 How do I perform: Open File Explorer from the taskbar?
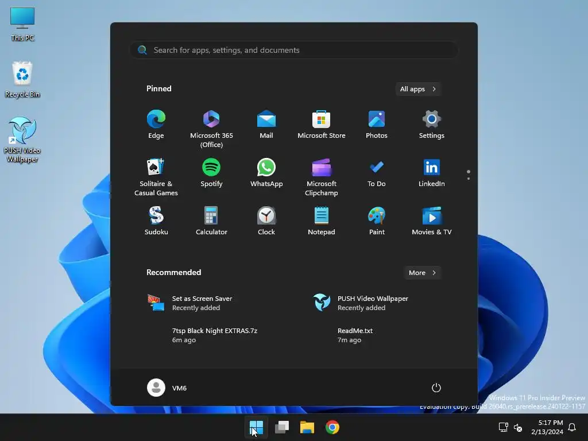coord(307,427)
